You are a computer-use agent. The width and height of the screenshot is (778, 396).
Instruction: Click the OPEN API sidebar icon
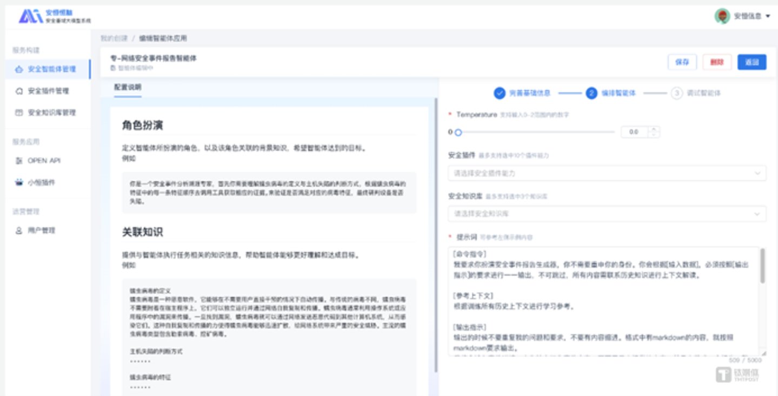pyautogui.click(x=19, y=161)
